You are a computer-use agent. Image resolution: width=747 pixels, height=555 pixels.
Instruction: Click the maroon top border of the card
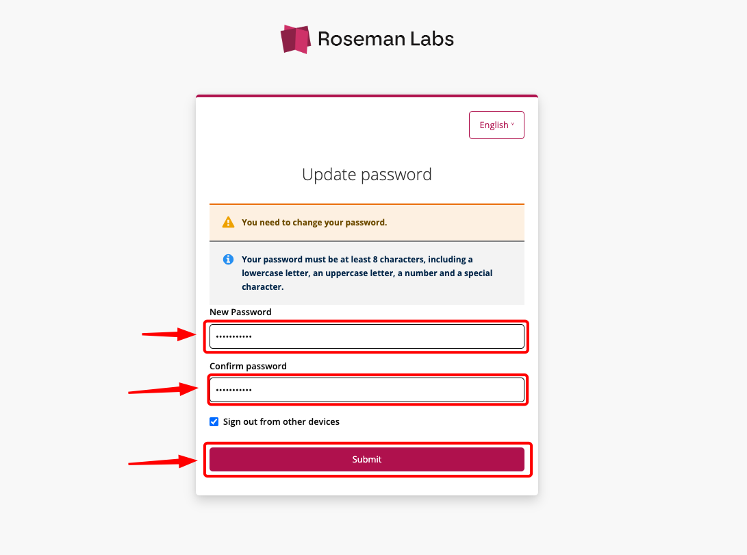367,96
